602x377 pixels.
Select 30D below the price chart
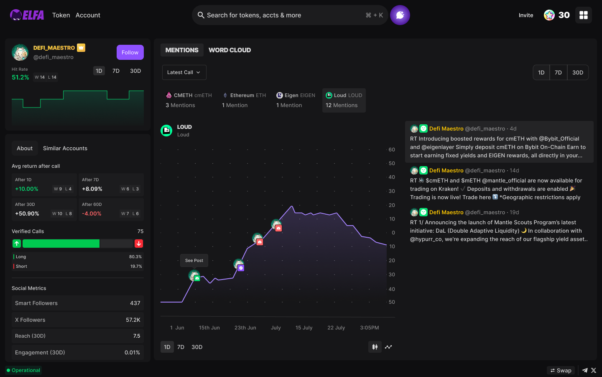pyautogui.click(x=197, y=347)
